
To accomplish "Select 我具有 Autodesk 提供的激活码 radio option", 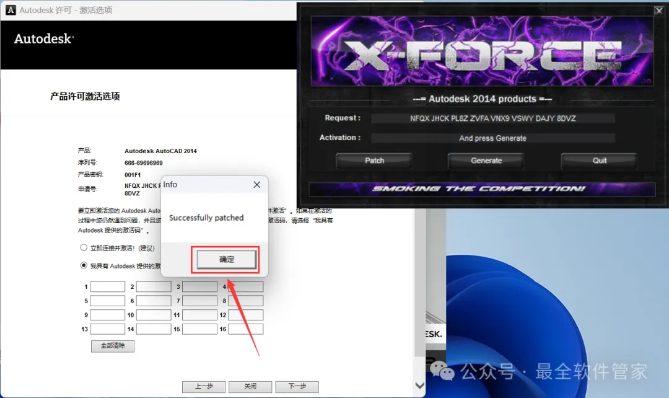I will 84,265.
